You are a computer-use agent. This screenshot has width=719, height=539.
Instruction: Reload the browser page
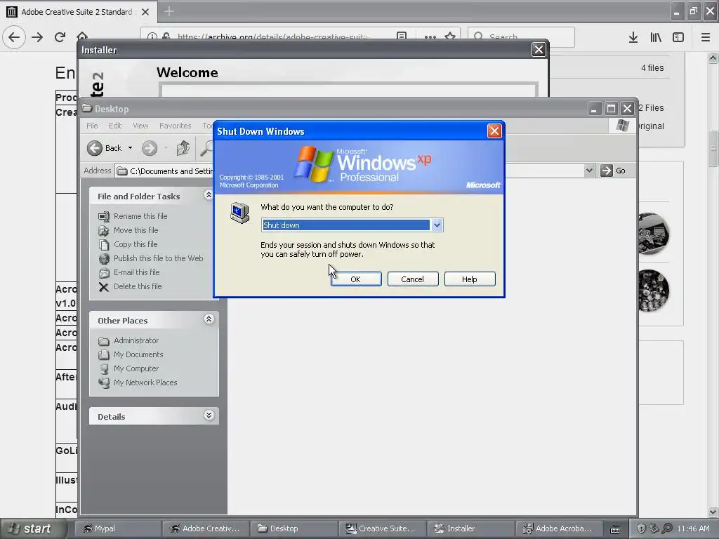click(60, 37)
